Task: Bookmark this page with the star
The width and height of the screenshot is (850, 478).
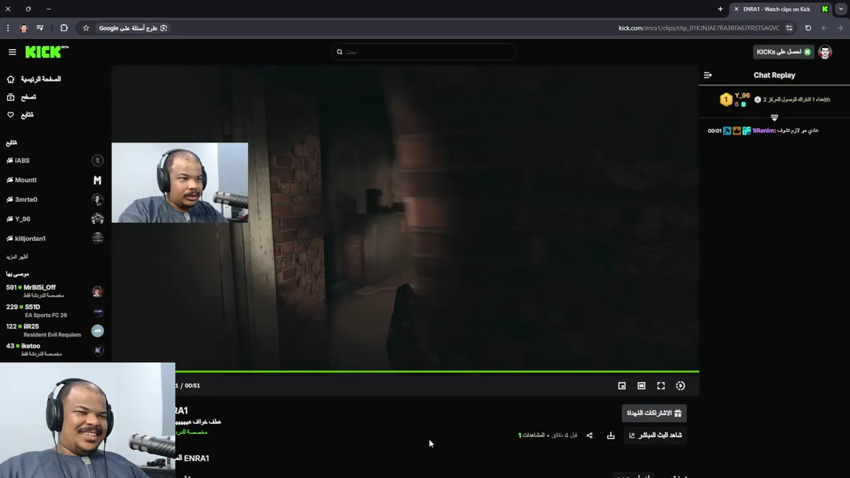Action: (x=86, y=28)
